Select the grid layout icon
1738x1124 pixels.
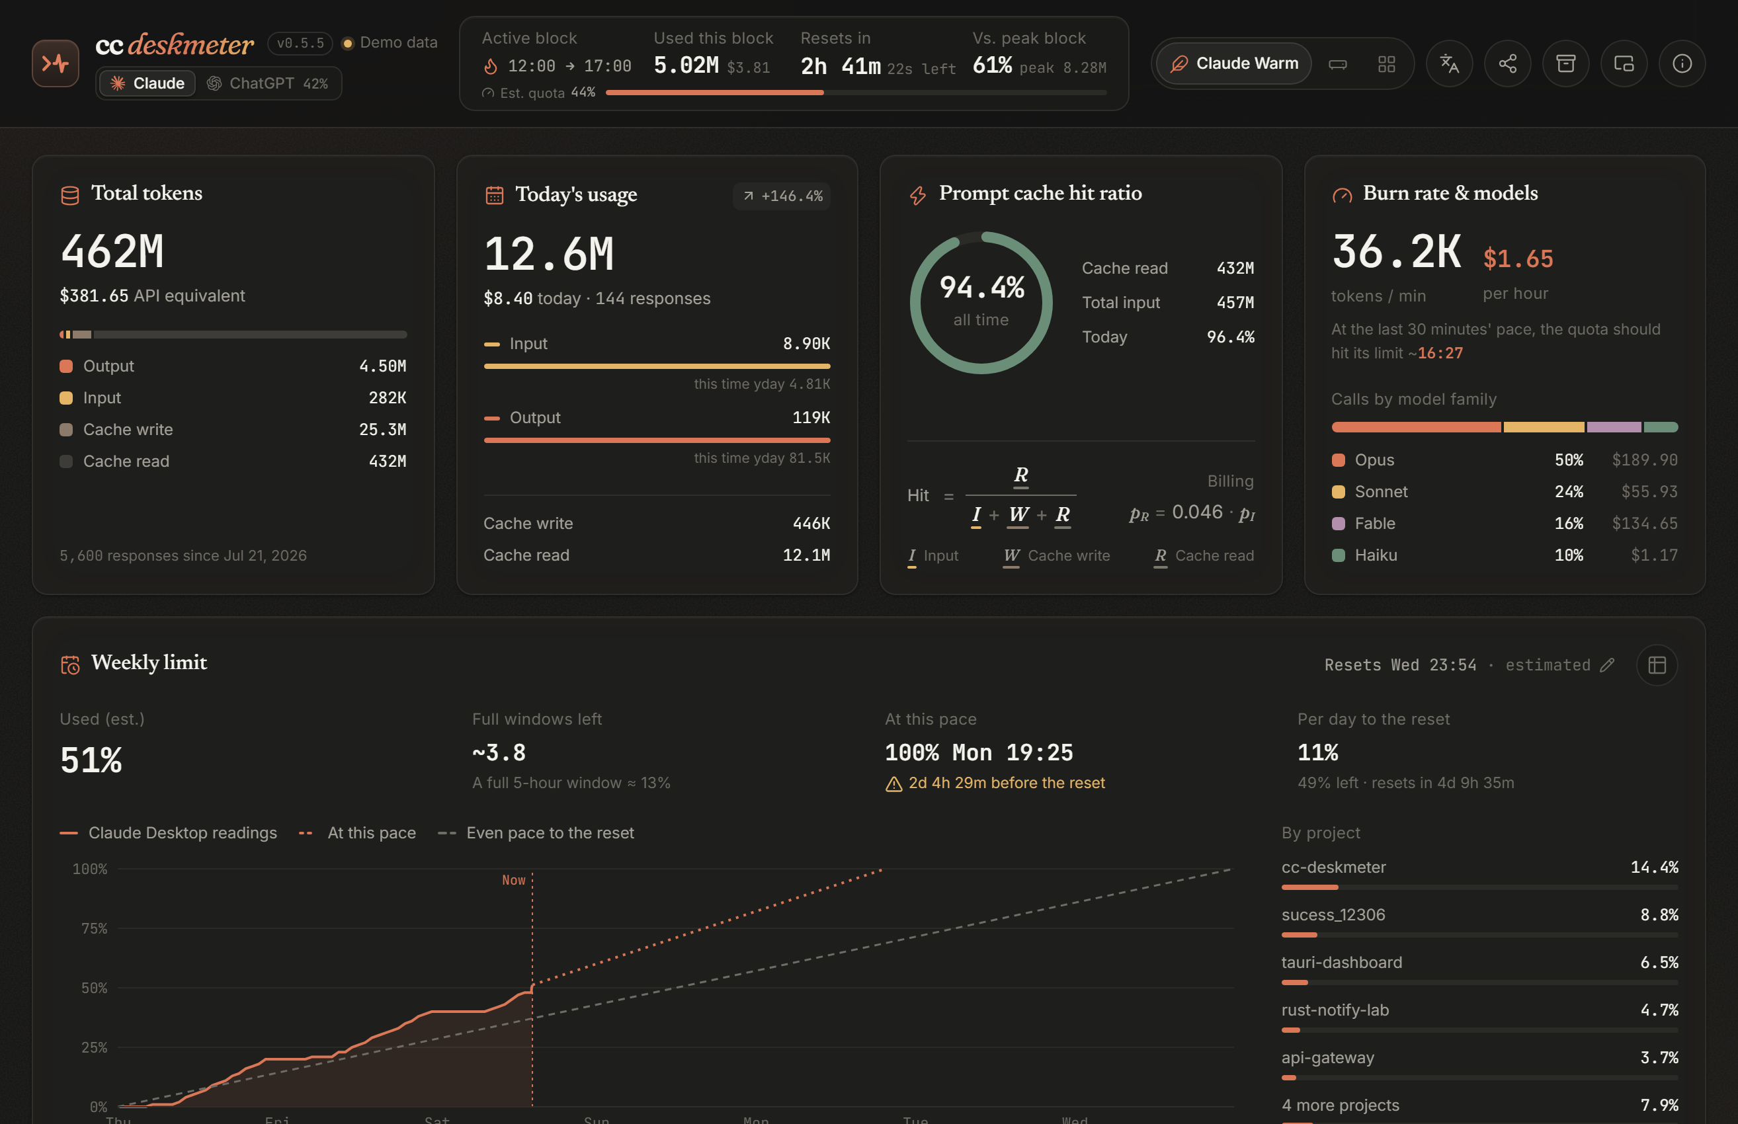point(1386,64)
